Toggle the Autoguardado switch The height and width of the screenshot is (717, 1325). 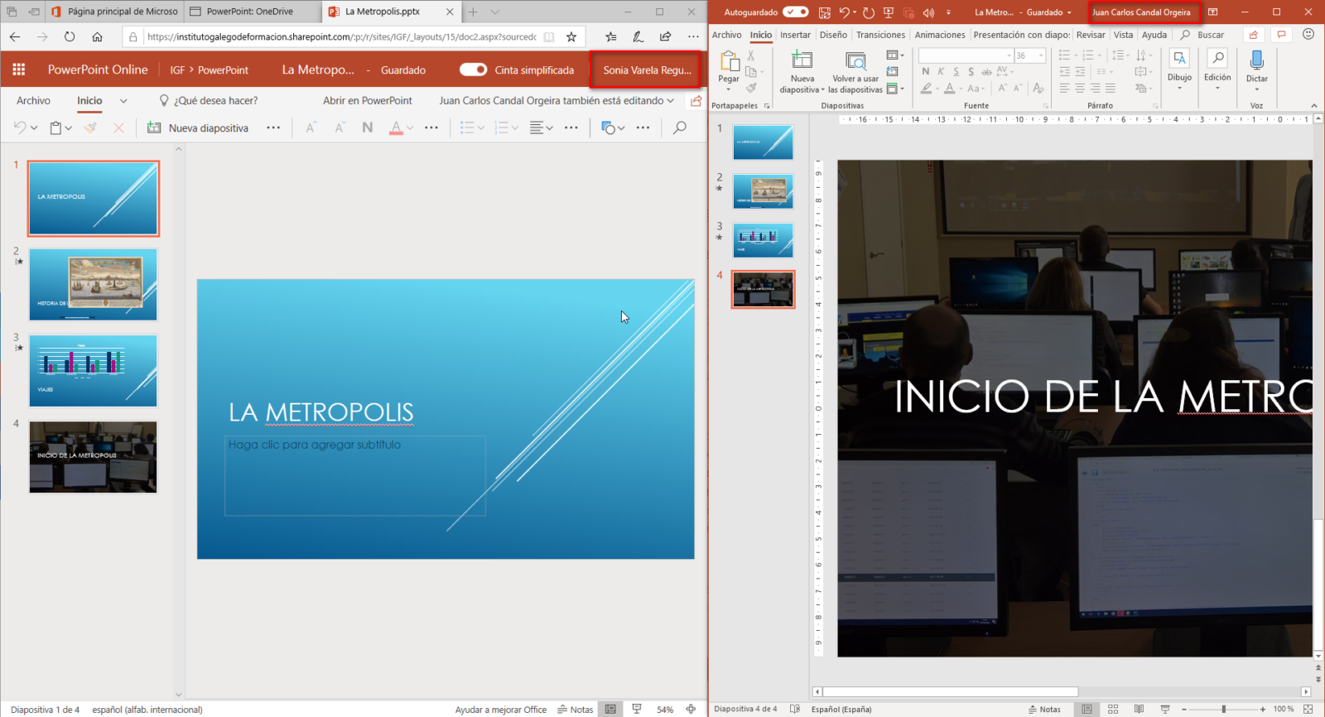click(x=795, y=12)
